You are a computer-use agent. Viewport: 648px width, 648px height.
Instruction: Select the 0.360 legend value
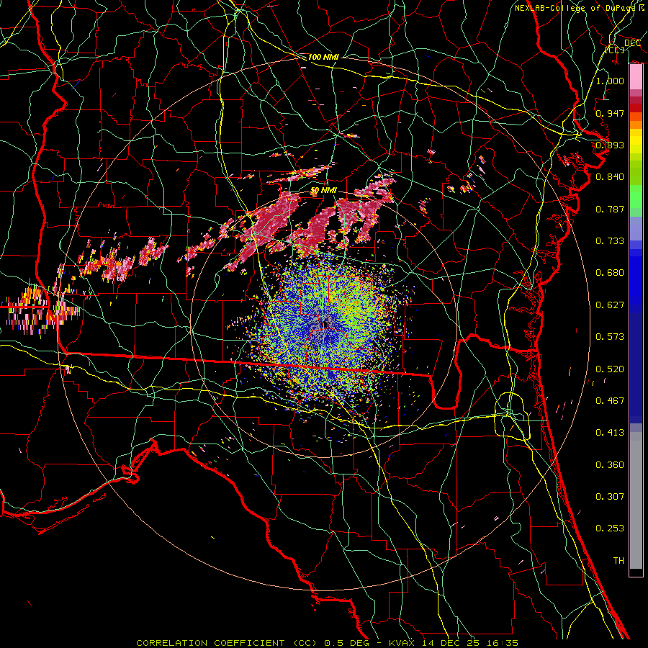click(x=610, y=465)
